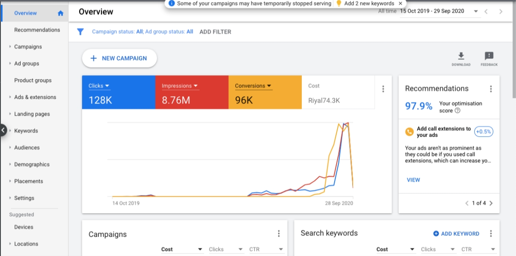Viewport: 516px width, 256px height.
Task: Click the Add Keyword link
Action: click(x=456, y=234)
